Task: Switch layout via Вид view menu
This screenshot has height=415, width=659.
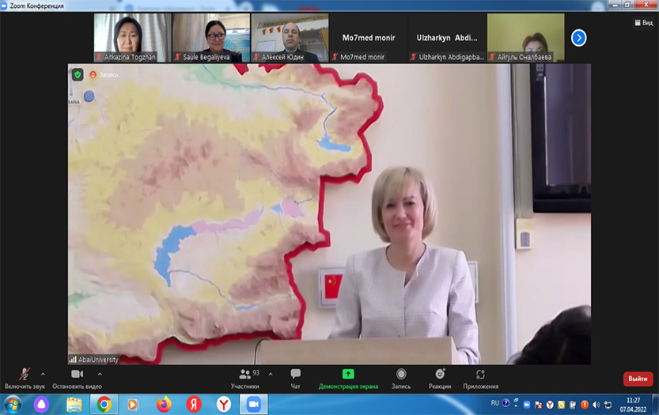Action: (x=643, y=23)
